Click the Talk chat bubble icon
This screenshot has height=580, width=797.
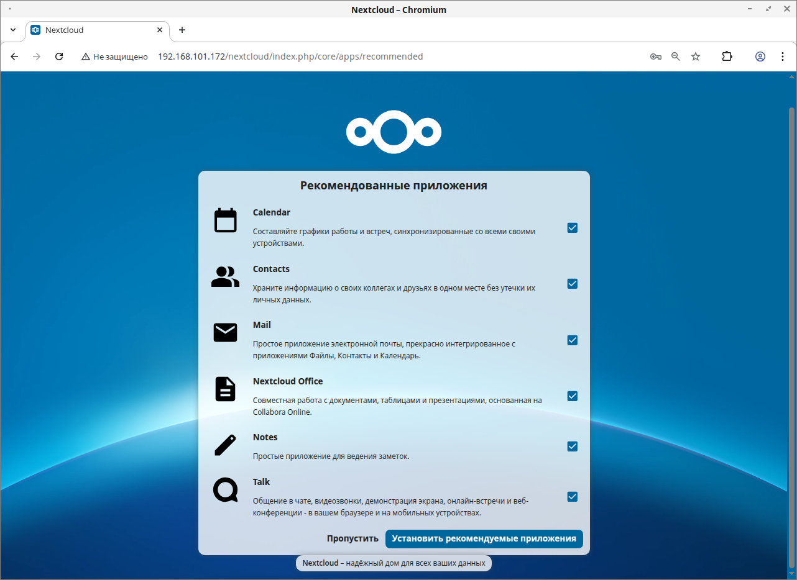pos(225,490)
